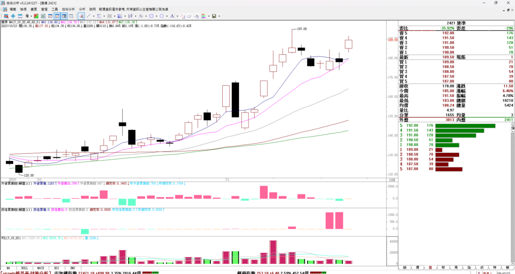Click the eraser tool icon
This screenshot has width=515, height=274.
[189, 16]
